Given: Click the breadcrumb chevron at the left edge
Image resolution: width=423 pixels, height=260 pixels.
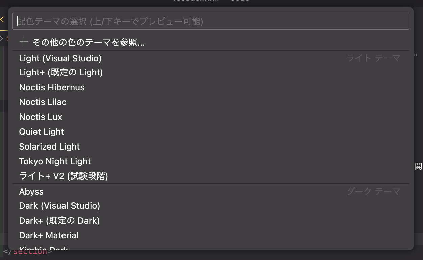Looking at the screenshot, I should (1, 38).
